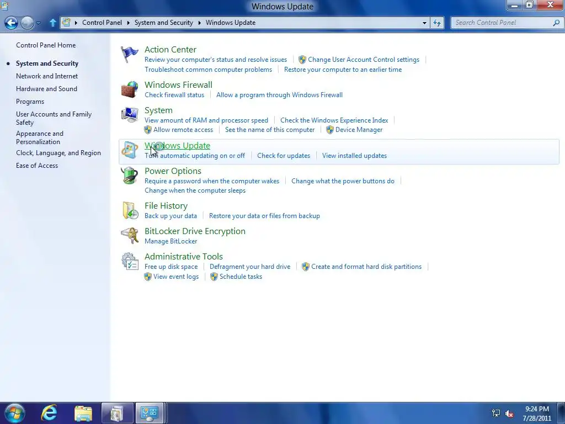Image resolution: width=565 pixels, height=424 pixels.
Task: Click the BitLocker keys icon
Action: click(129, 236)
